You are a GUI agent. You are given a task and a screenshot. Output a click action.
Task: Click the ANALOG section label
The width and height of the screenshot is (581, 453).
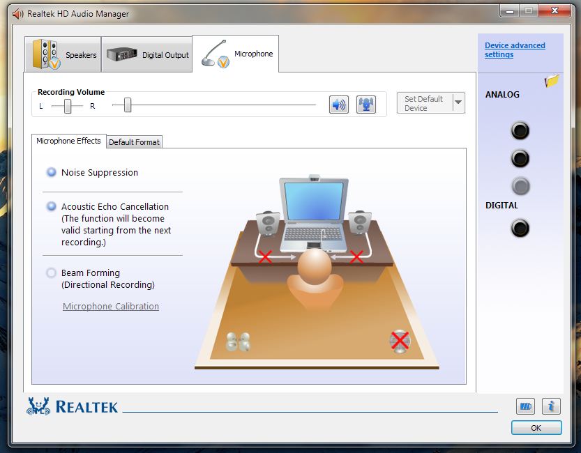point(502,94)
